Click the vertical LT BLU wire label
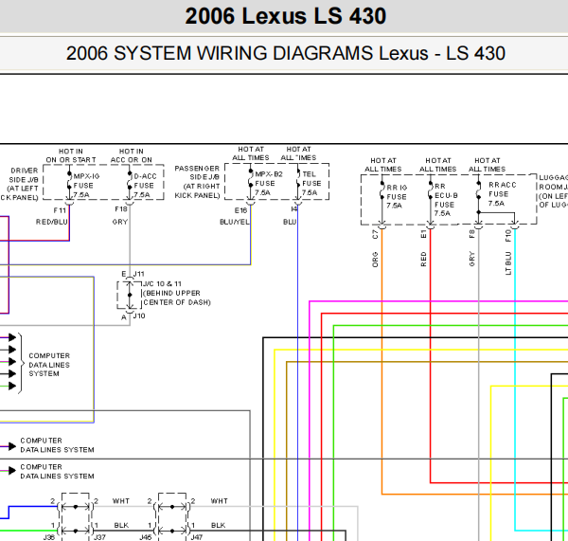This screenshot has width=568, height=541. click(x=508, y=263)
